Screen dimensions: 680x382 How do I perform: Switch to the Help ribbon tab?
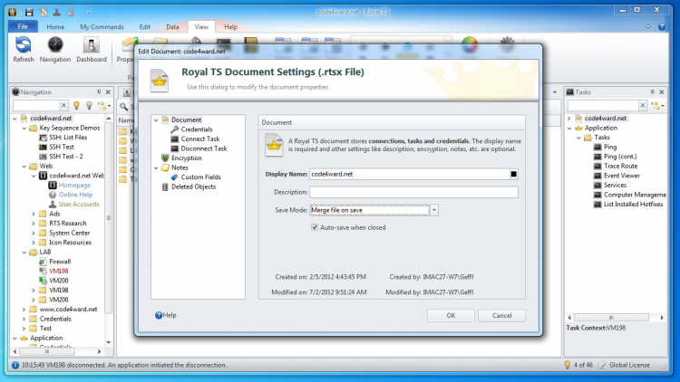click(x=230, y=27)
